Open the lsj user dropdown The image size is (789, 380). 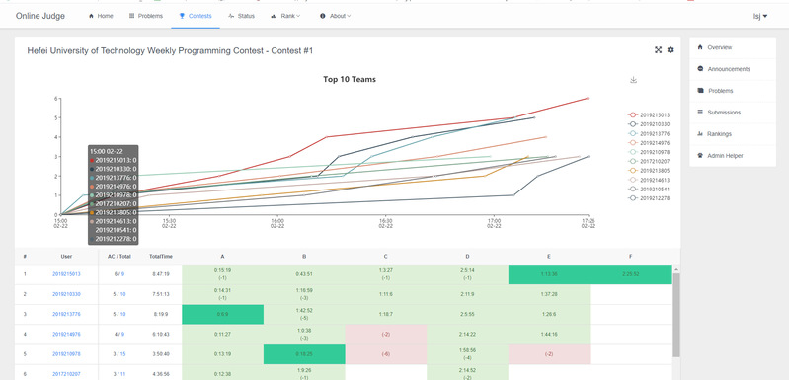coord(759,16)
